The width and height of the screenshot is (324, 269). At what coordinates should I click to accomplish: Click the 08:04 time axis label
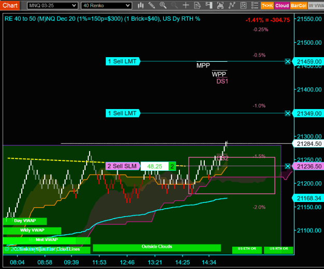coord(17,262)
